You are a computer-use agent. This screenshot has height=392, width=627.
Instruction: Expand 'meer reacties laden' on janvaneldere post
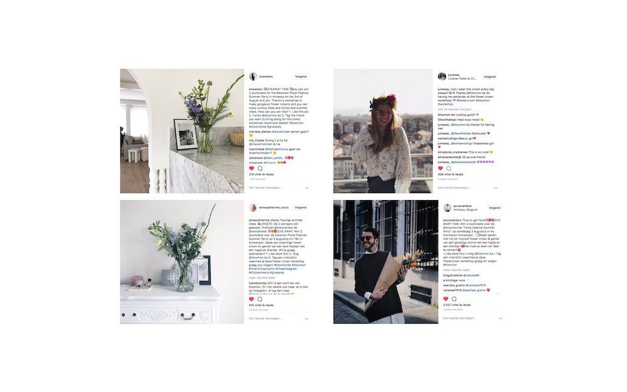pos(456,270)
